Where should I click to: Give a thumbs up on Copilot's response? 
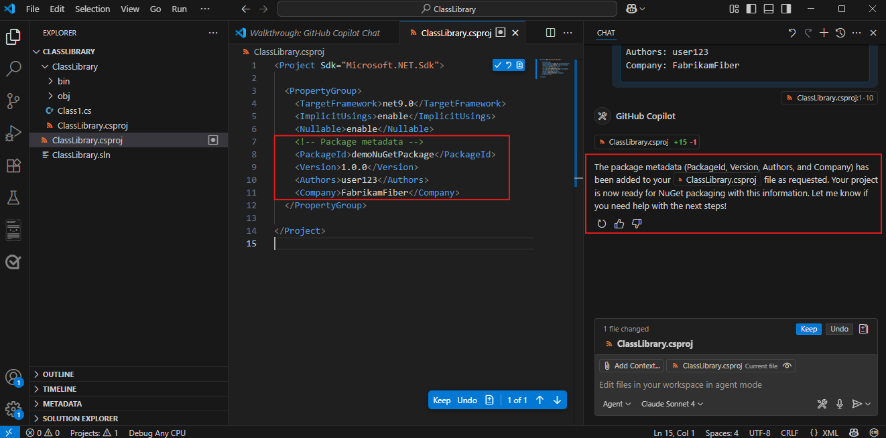(618, 223)
